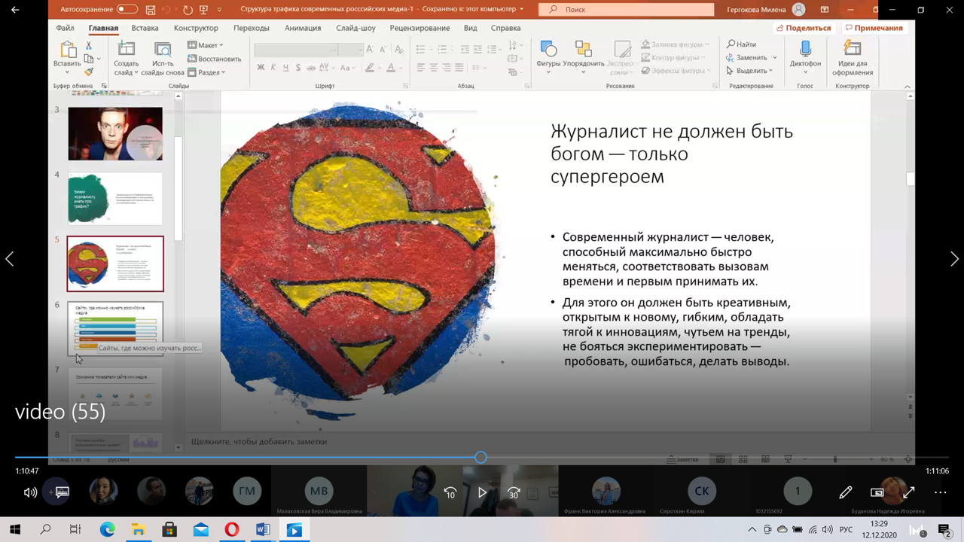
Task: Enter full screen mode
Action: coord(908,492)
